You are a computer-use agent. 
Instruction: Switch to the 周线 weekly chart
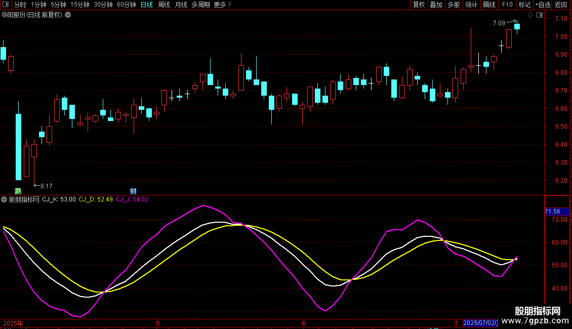coord(164,5)
